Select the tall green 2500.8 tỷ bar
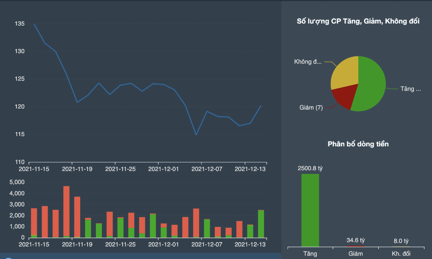Viewport: 432px width, 259px height. coord(310,210)
